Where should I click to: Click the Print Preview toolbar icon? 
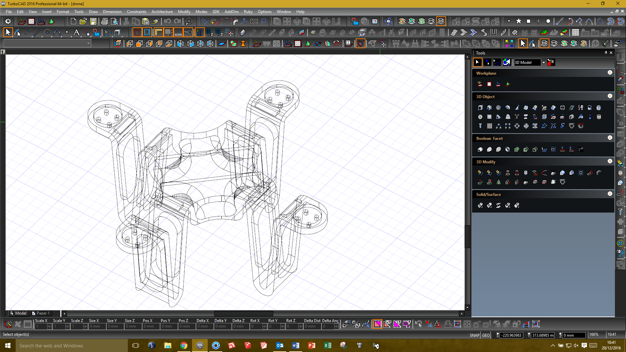pyautogui.click(x=114, y=22)
